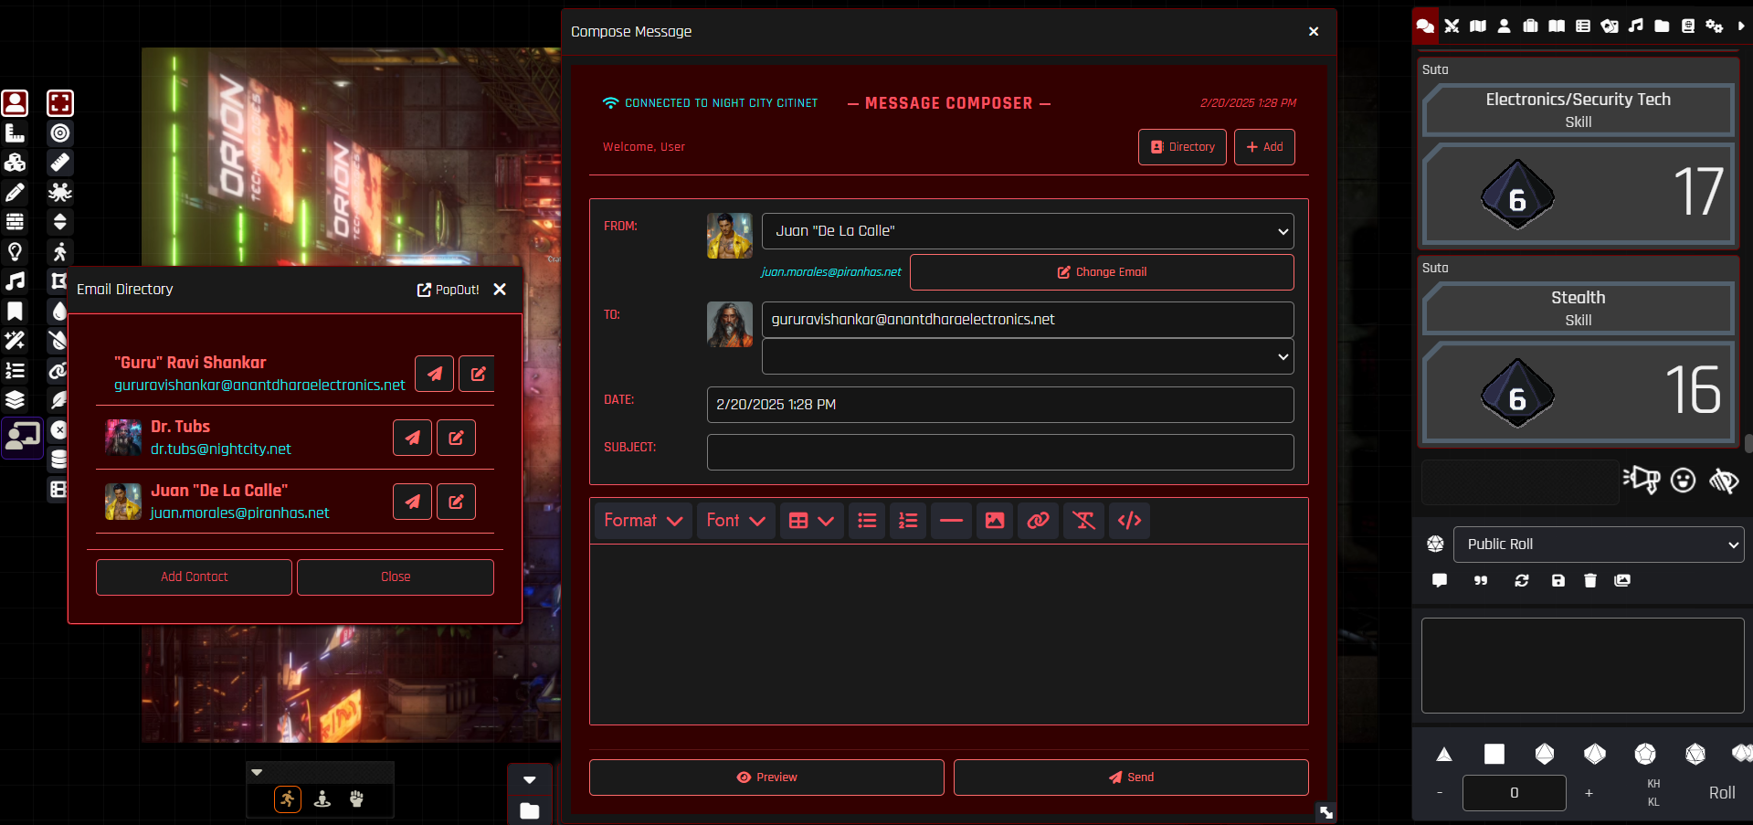This screenshot has height=825, width=1753.
Task: Insert a horizontal rule
Action: coord(951,521)
